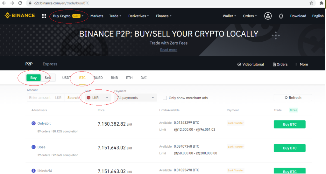Screen dimensions: 326x174
Task: Click the 0 Fee badge
Action: tap(293, 110)
